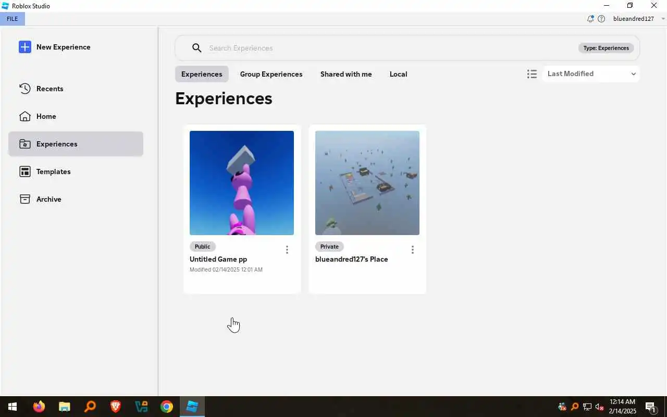Click the Public badge on Untitled Game pp
This screenshot has height=417, width=667.
click(203, 247)
